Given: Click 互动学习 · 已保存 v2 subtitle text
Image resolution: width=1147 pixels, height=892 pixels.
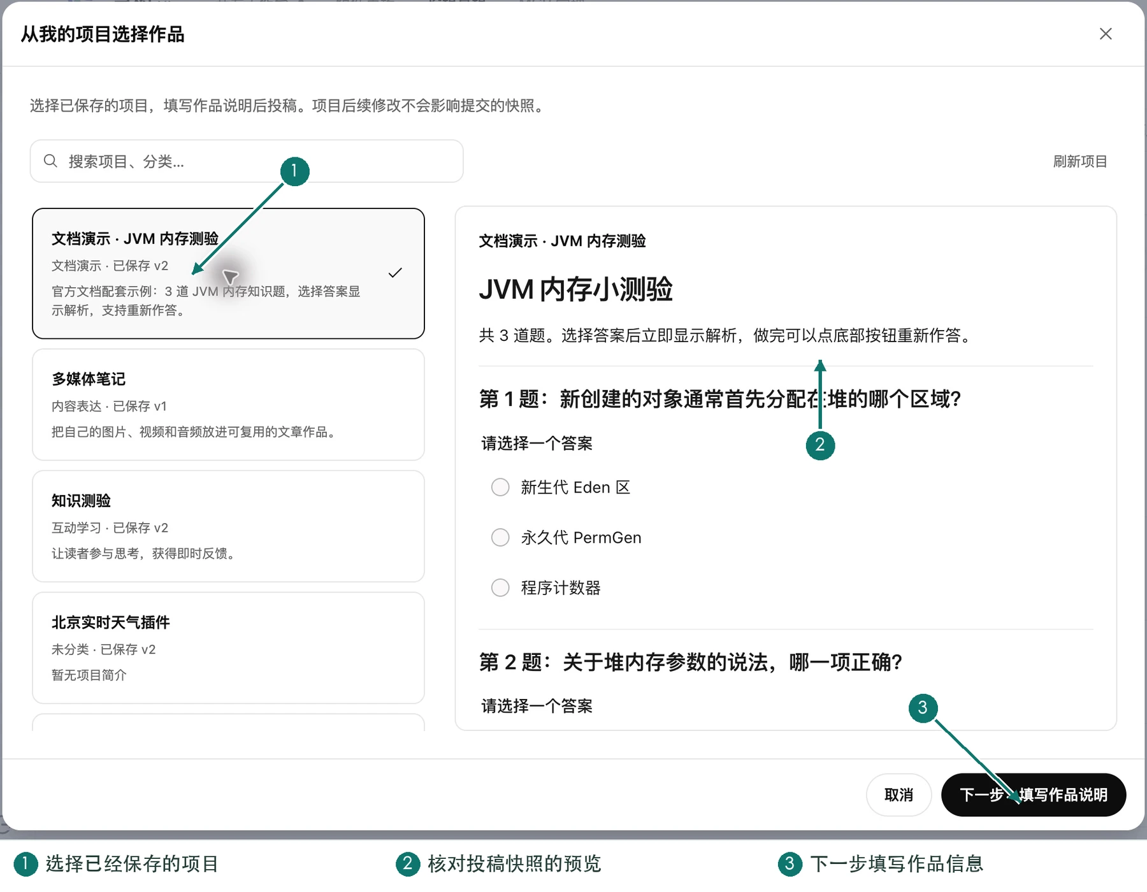Looking at the screenshot, I should (110, 528).
